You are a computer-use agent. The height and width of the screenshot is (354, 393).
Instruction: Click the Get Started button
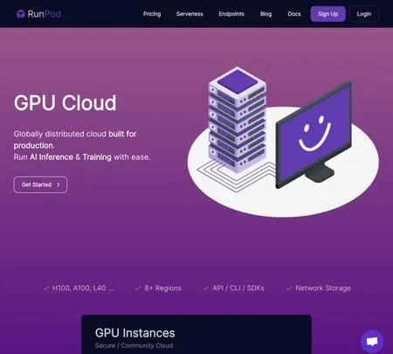pyautogui.click(x=40, y=184)
